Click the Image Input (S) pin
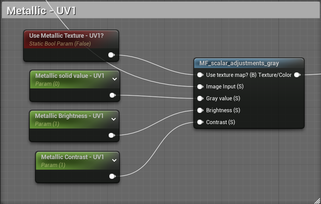 [200, 87]
